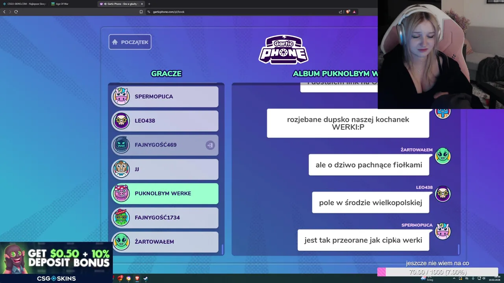Select player ŻARTOWAŁEM in the list
The image size is (504, 283).
[x=165, y=242]
